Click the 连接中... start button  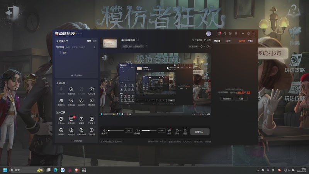[200, 131]
